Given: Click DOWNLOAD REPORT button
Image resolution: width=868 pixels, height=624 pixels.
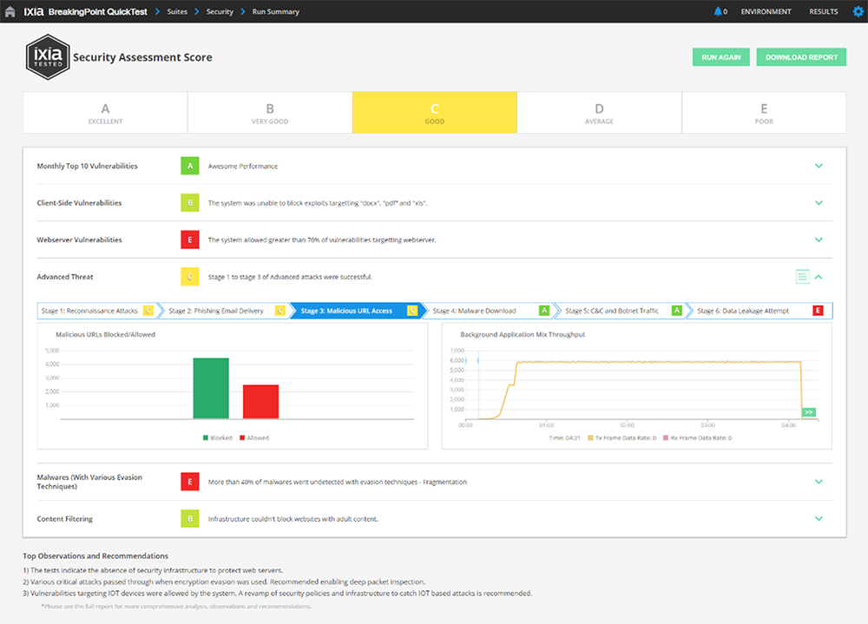Looking at the screenshot, I should (x=801, y=57).
